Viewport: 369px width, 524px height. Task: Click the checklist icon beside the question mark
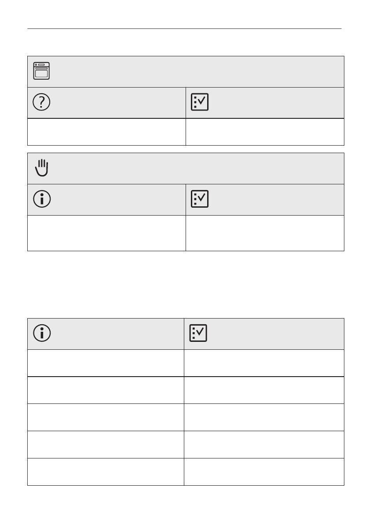[x=200, y=102]
